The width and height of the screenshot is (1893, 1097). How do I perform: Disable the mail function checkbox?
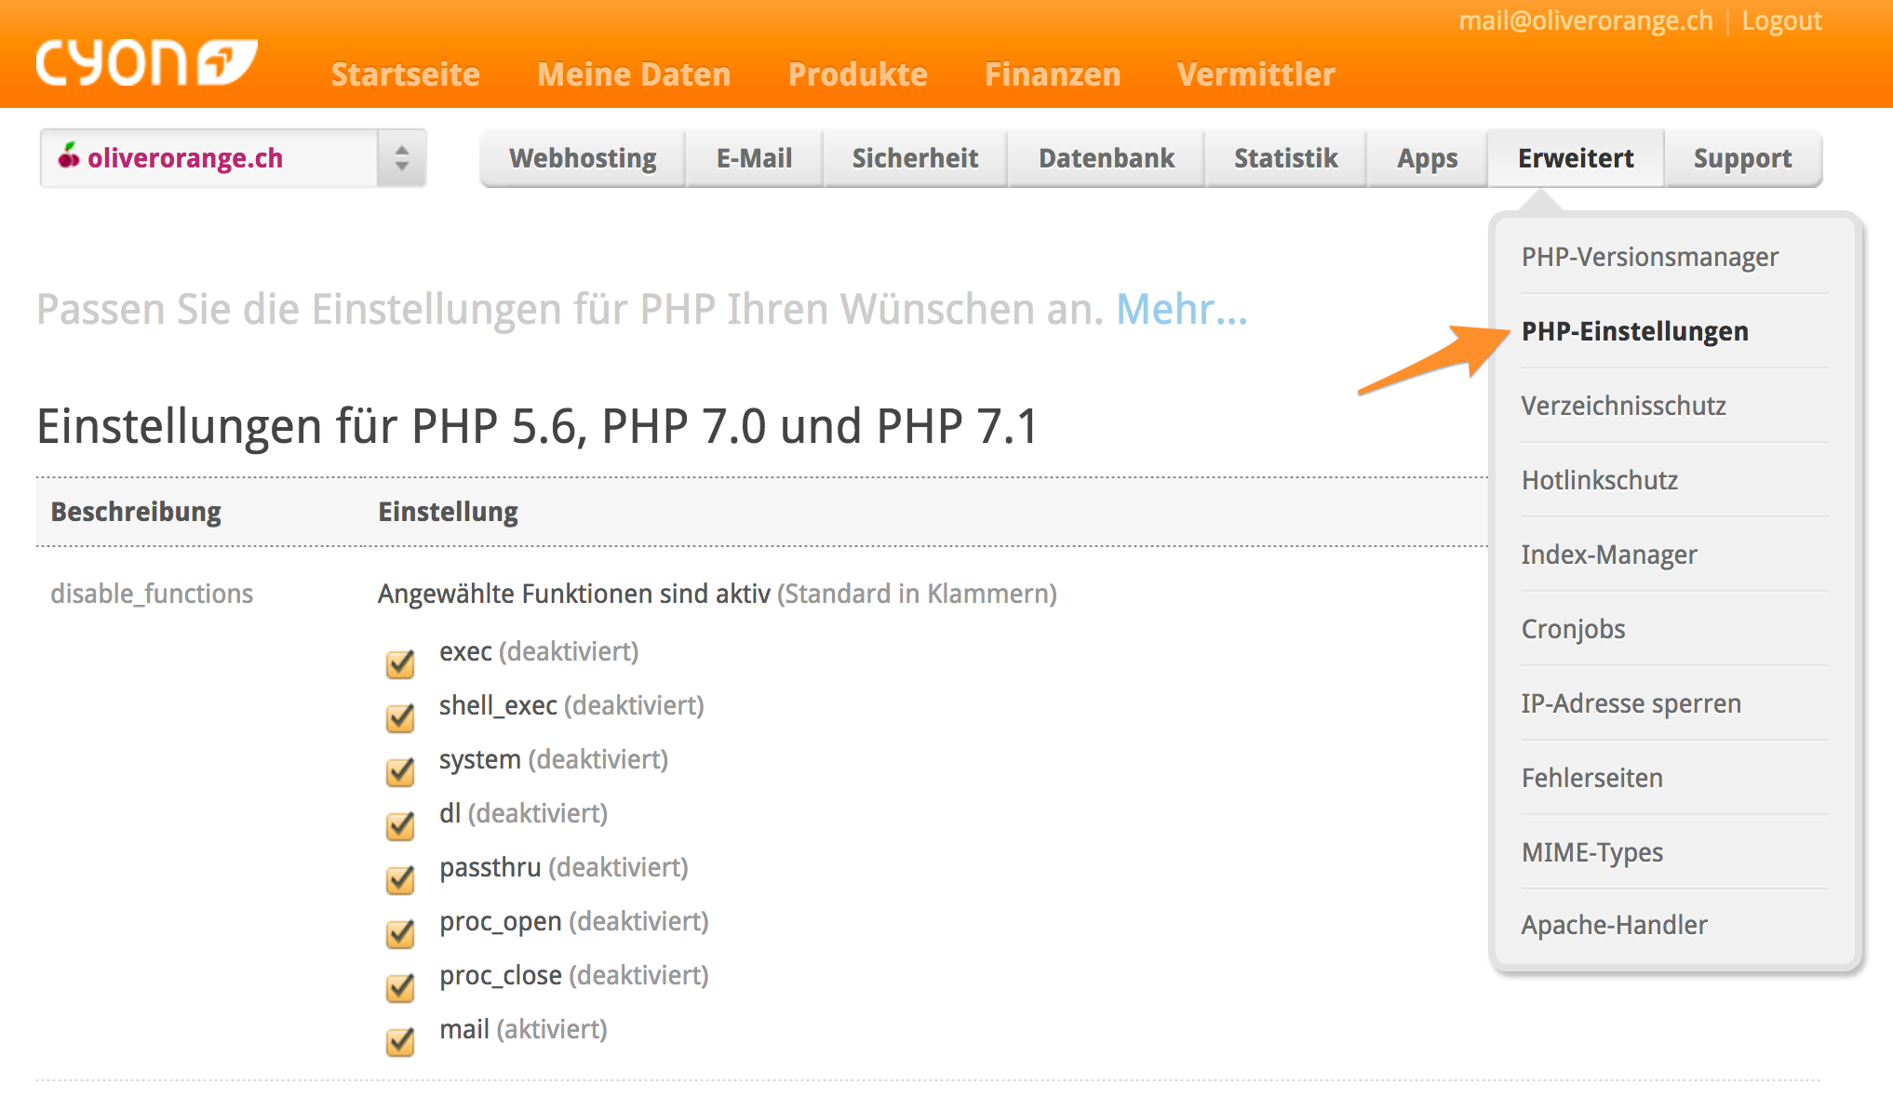click(x=400, y=1041)
